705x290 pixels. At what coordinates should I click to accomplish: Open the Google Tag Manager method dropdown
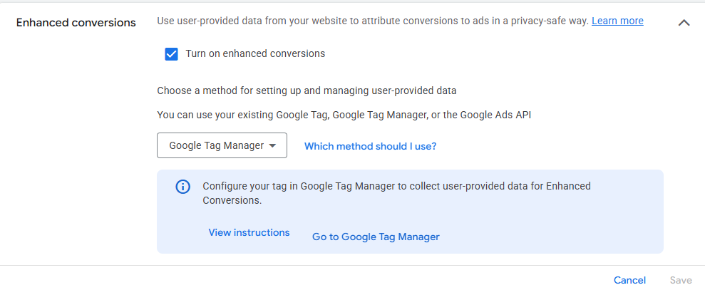[222, 145]
